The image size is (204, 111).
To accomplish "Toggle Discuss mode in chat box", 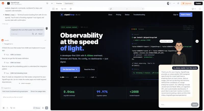I will point(37,108).
